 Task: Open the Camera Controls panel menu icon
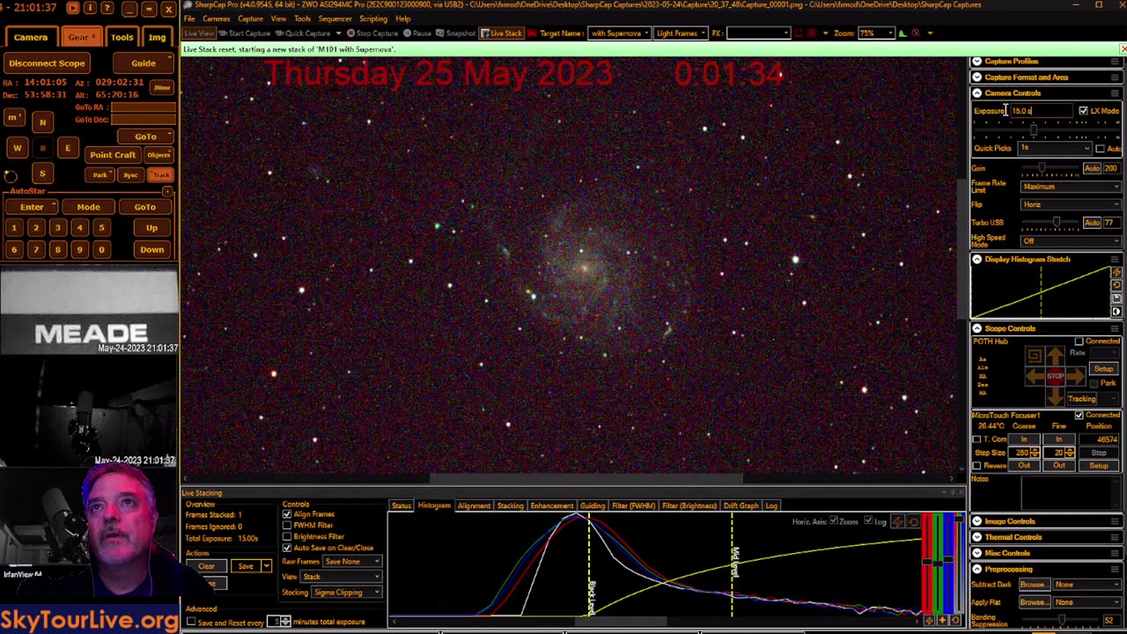coord(1115,93)
